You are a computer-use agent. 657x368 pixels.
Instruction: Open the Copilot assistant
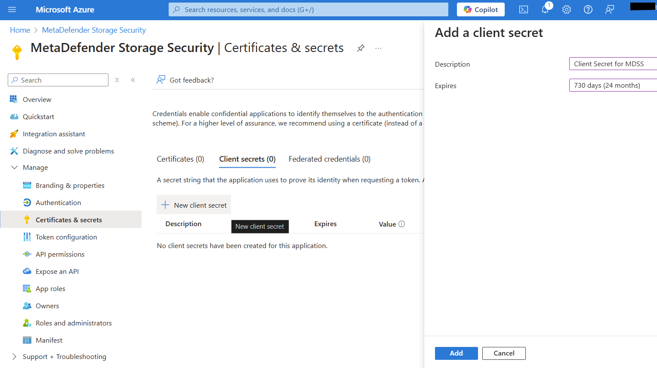click(x=481, y=9)
